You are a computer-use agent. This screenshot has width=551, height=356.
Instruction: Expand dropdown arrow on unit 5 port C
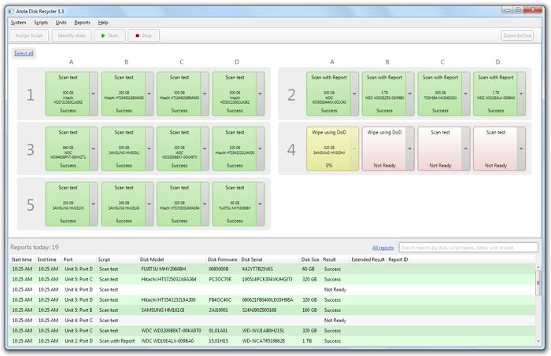point(205,204)
